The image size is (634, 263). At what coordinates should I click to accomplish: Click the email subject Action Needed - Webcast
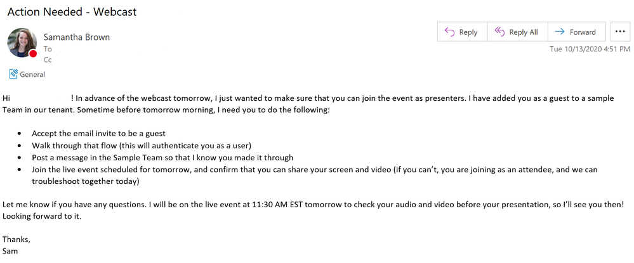pos(72,11)
